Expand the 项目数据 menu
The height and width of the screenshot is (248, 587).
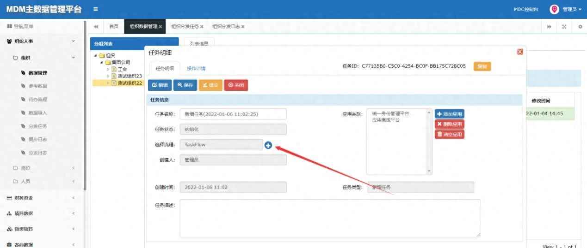73,213
